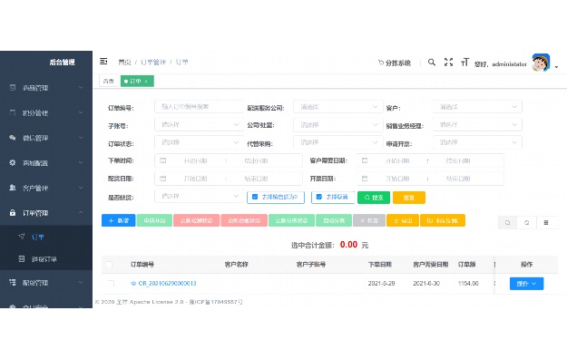The height and width of the screenshot is (359, 567).
Task: Open the caret menu beside the avatar
Action: (x=556, y=67)
